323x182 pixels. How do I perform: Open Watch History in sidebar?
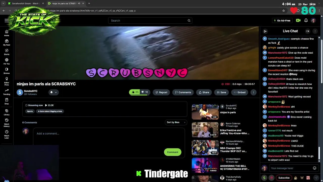tap(7, 123)
